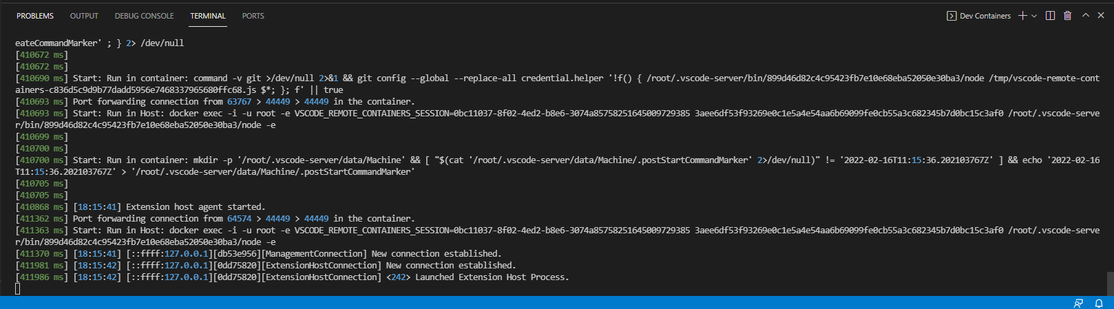Screen dimensions: 1114x309
Task: Create a new terminal with plus icon
Action: click(1022, 16)
